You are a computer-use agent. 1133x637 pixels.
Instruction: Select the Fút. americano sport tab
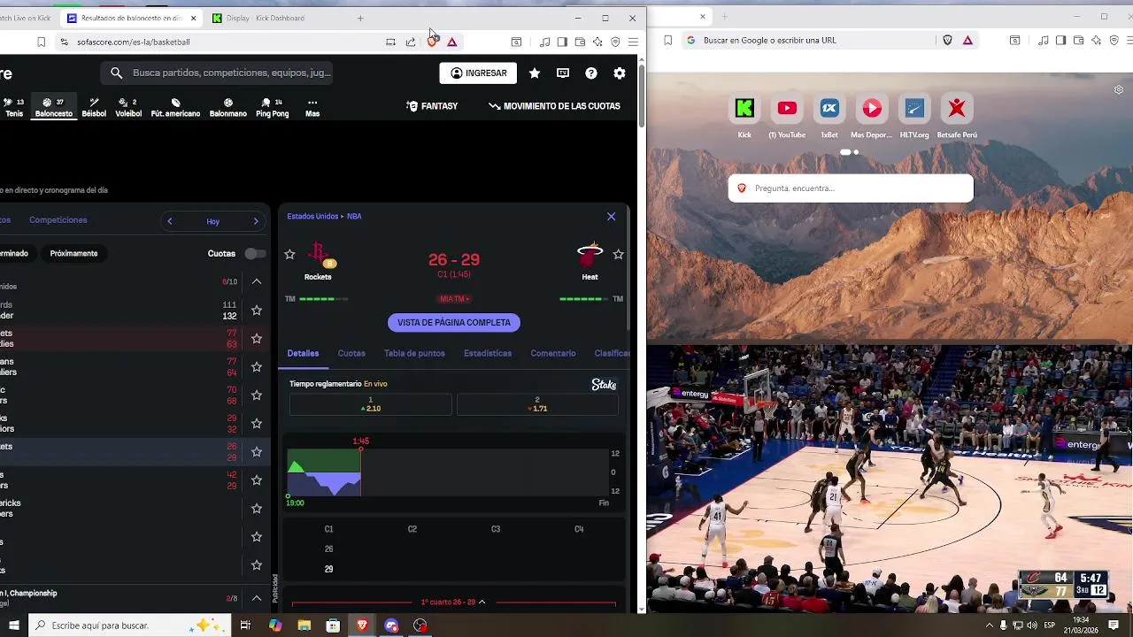click(x=175, y=107)
